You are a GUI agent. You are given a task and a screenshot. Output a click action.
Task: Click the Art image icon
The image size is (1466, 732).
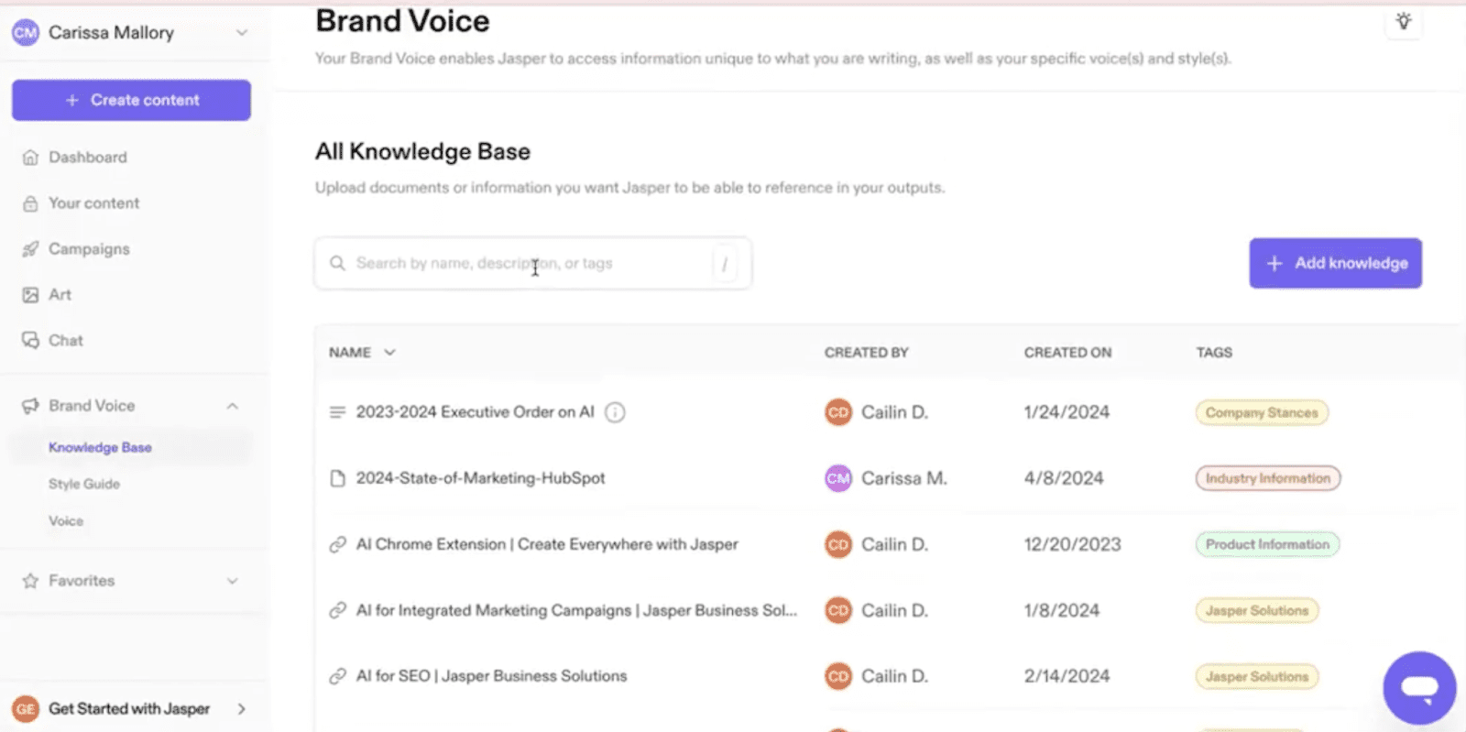pyautogui.click(x=30, y=295)
